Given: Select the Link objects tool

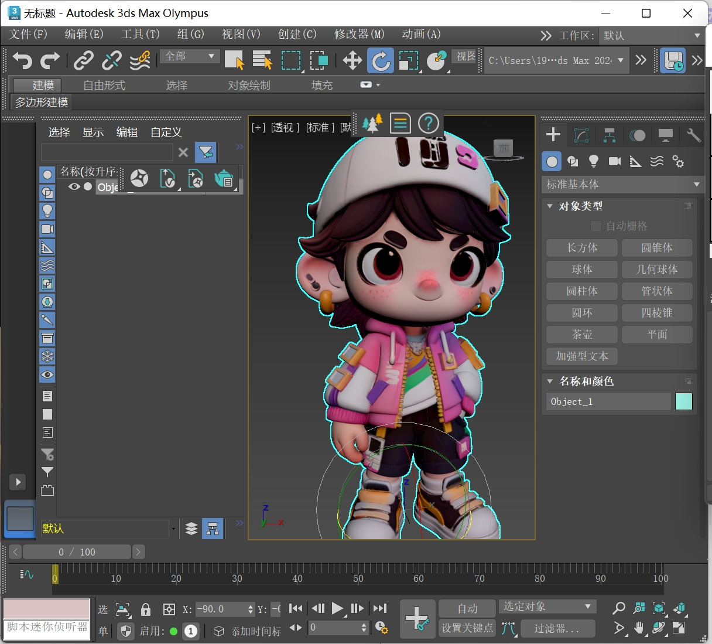Looking at the screenshot, I should pos(84,60).
